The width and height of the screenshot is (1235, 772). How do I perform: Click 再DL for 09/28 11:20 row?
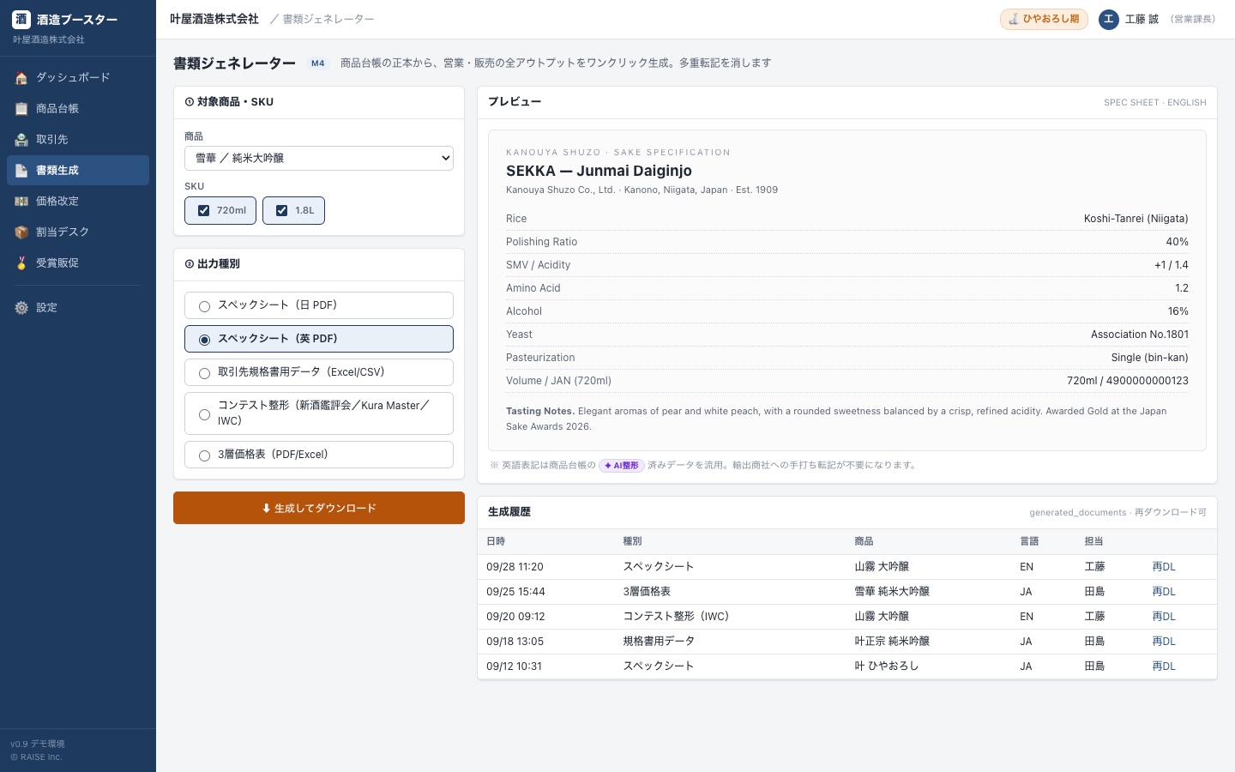pyautogui.click(x=1163, y=567)
